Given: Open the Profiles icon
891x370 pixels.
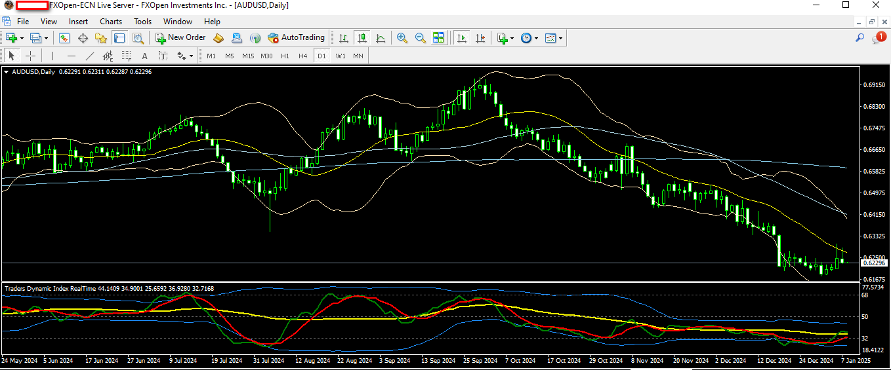Looking at the screenshot, I should coord(35,38).
